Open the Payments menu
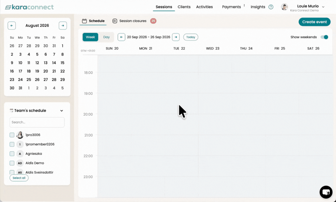 (231, 7)
